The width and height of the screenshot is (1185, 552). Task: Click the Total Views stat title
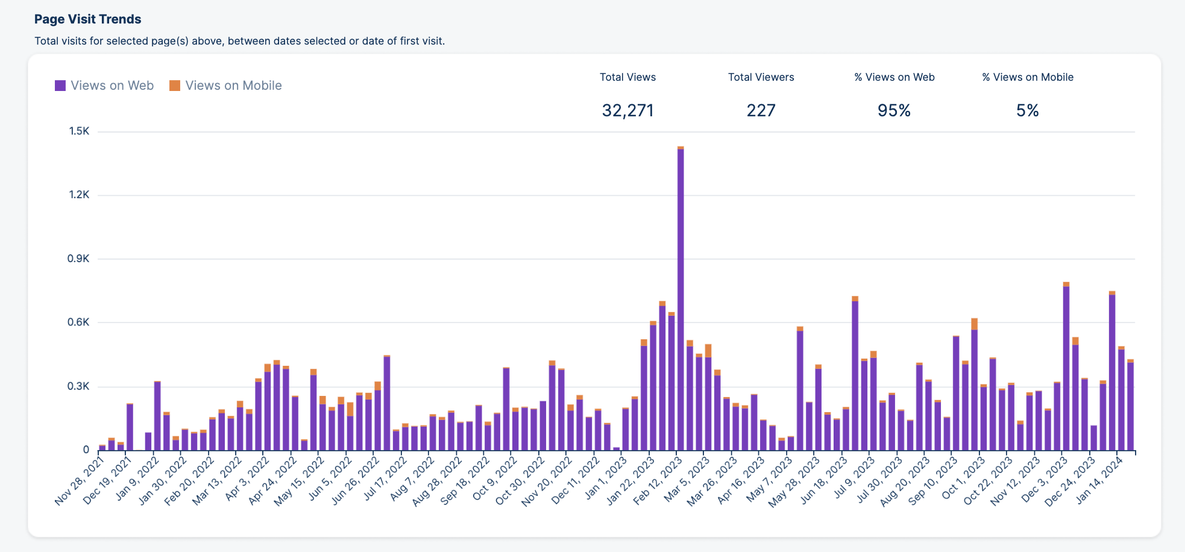[x=627, y=77]
